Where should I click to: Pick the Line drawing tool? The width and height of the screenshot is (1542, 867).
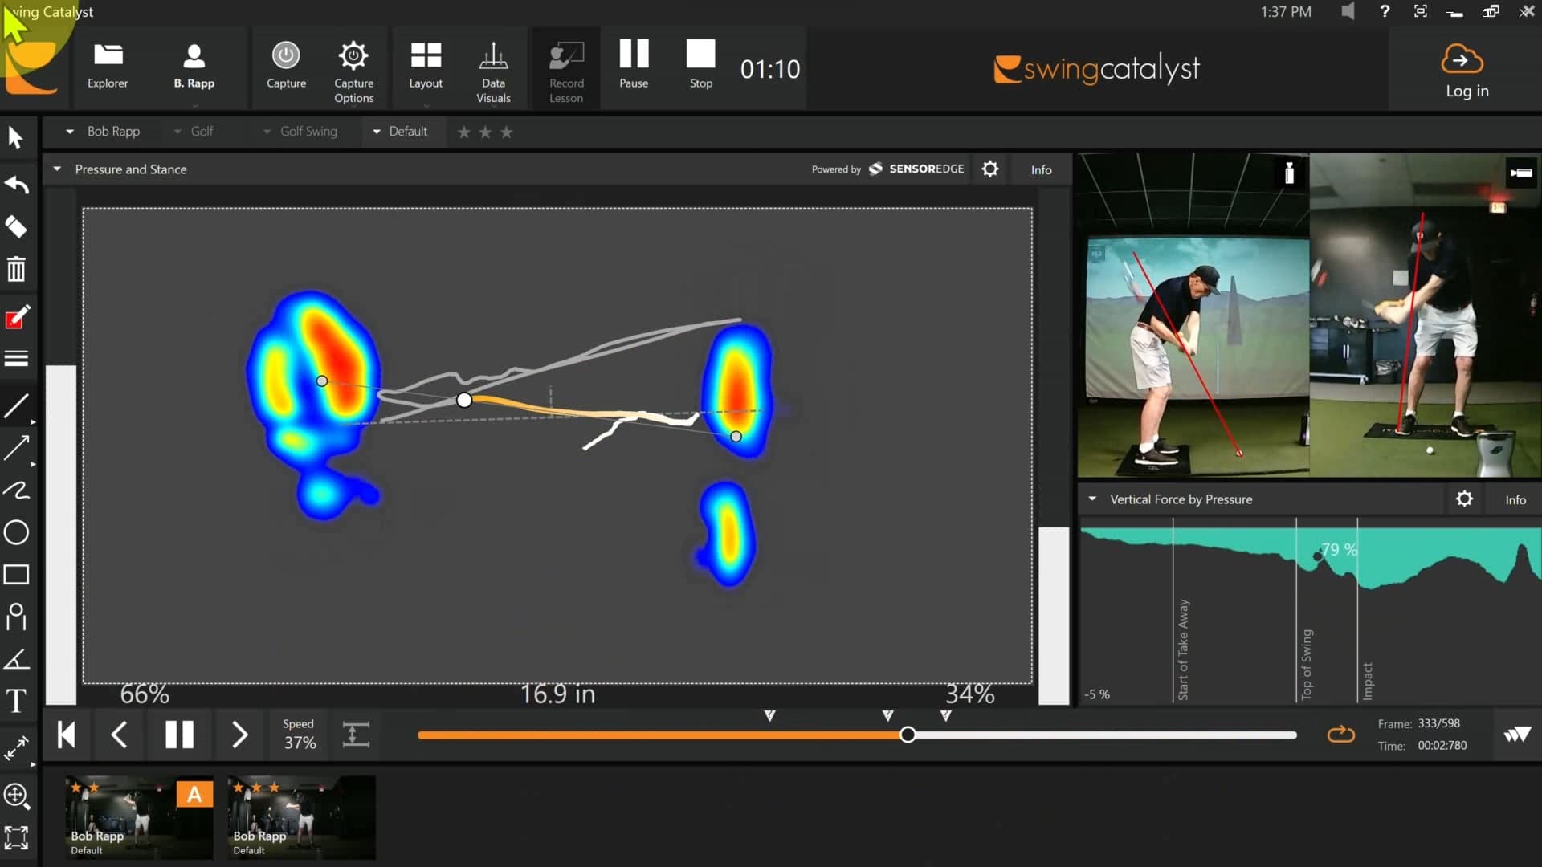[x=16, y=406]
